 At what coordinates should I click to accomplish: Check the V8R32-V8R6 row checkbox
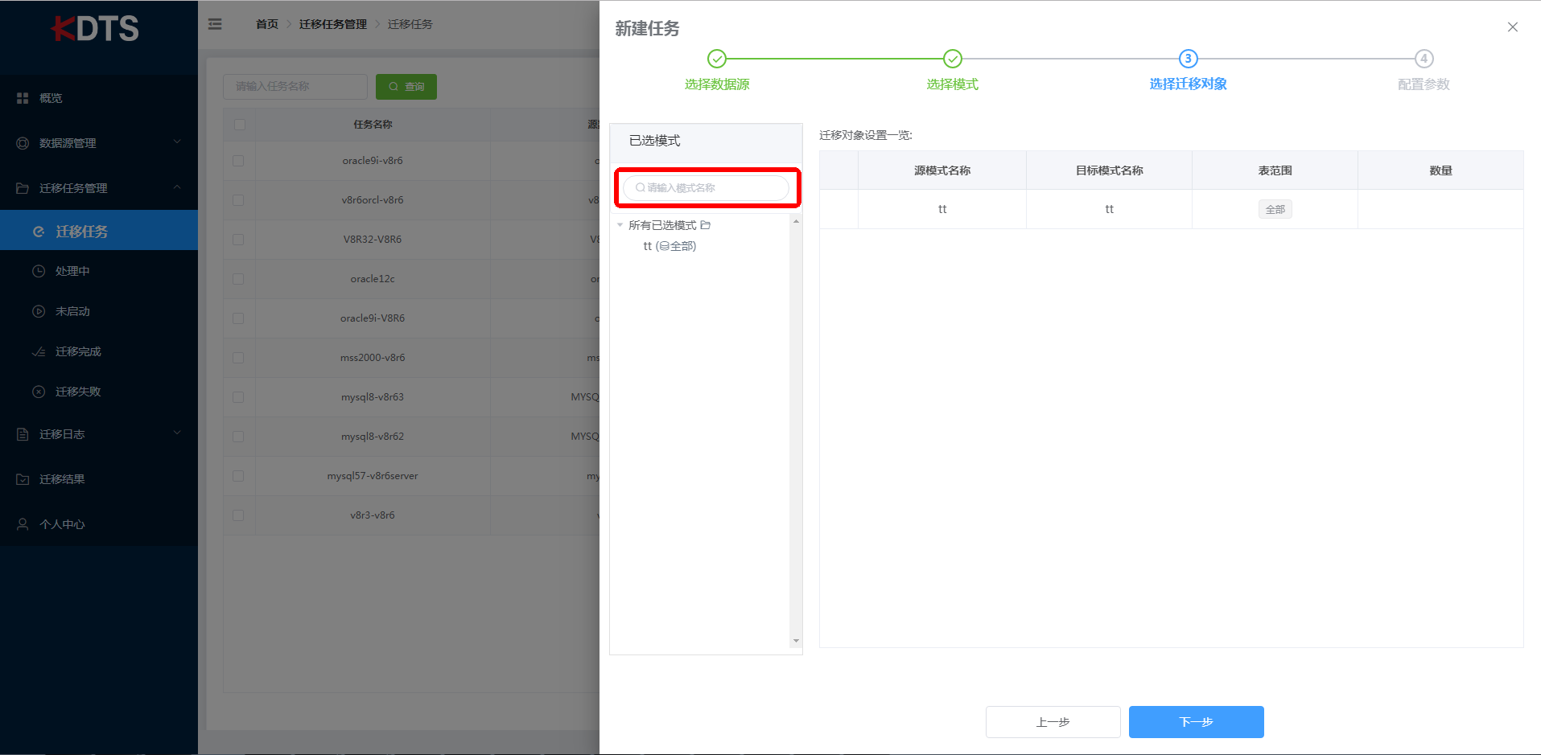pos(238,240)
